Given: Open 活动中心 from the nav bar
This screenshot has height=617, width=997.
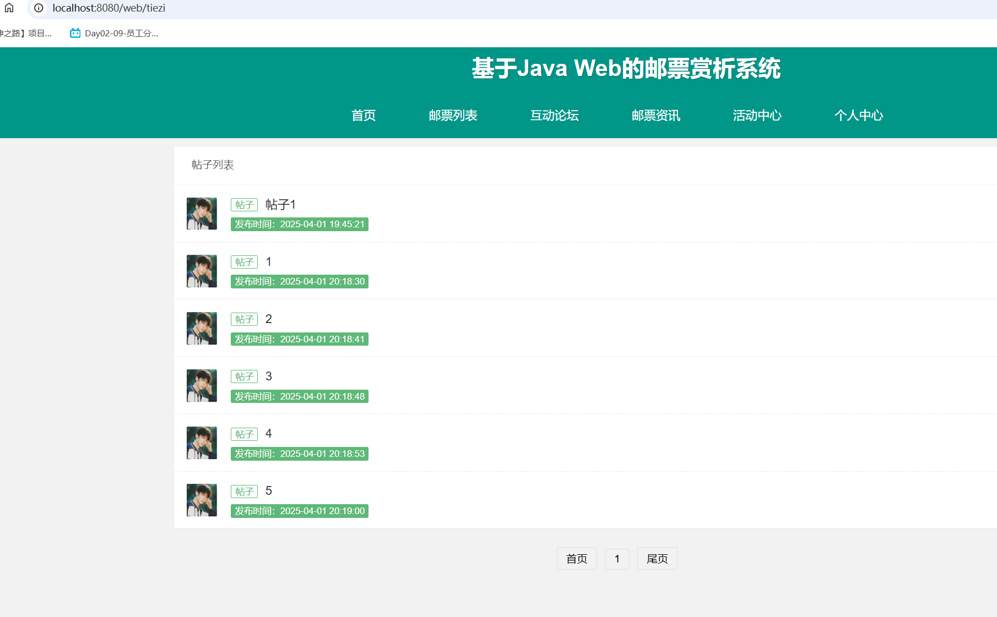Looking at the screenshot, I should point(757,116).
